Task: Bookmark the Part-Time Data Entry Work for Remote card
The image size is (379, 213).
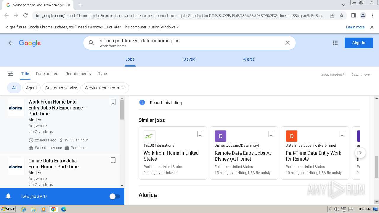Action: pos(342,134)
